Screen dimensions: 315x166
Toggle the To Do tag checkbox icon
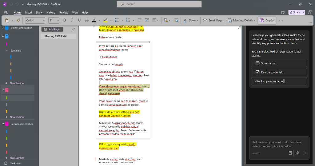click(166, 20)
